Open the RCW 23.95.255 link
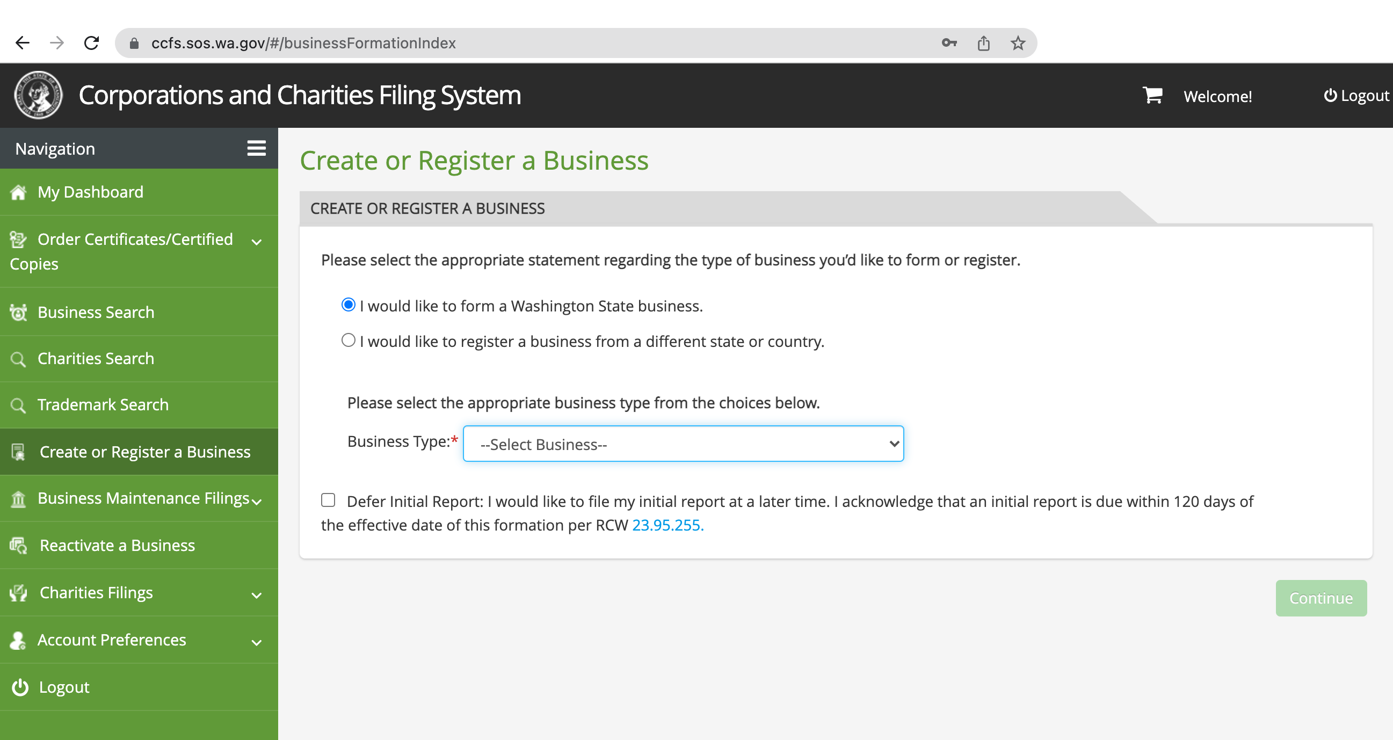 (x=668, y=525)
